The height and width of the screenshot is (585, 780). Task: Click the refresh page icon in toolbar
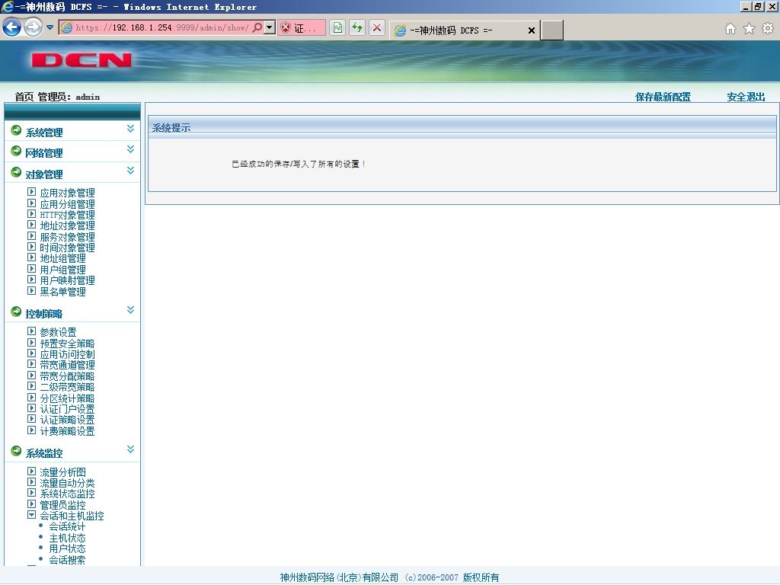357,27
